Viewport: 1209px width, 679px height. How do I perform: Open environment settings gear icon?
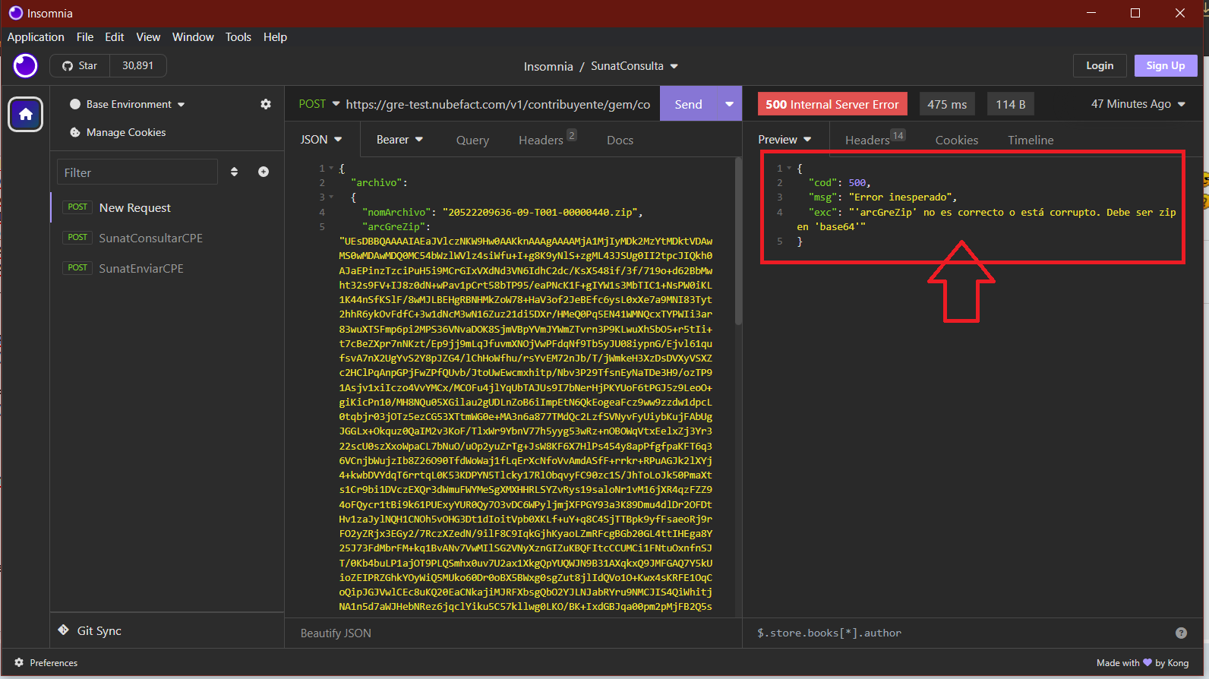pyautogui.click(x=266, y=104)
